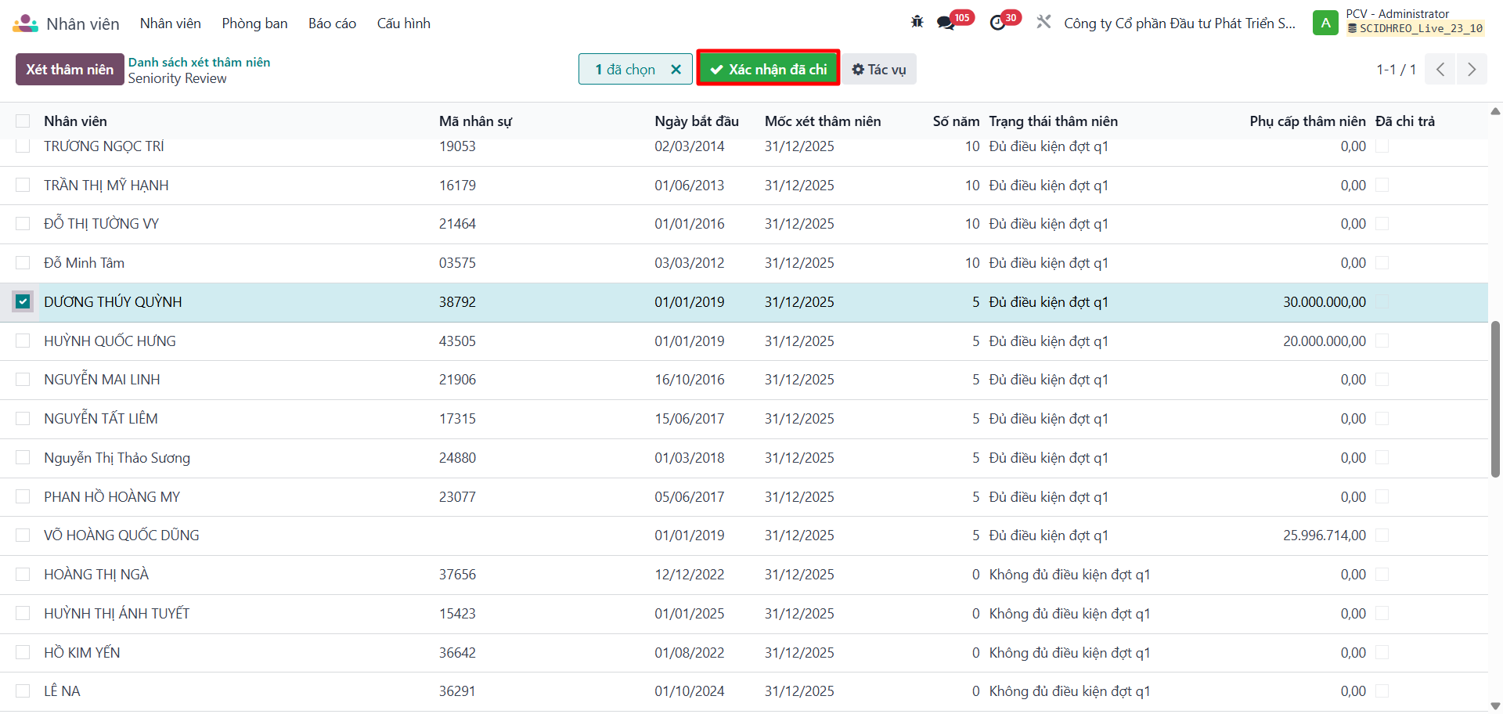Sort by the 'Nhân viên' column header
The width and height of the screenshot is (1503, 714).
(75, 121)
